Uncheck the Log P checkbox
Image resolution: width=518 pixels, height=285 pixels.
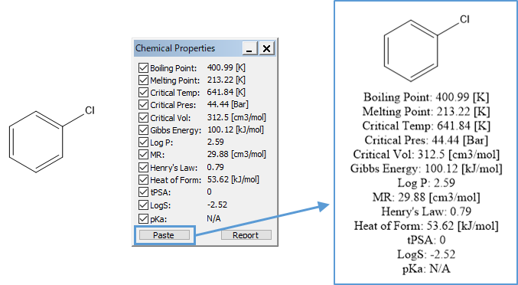pos(143,142)
